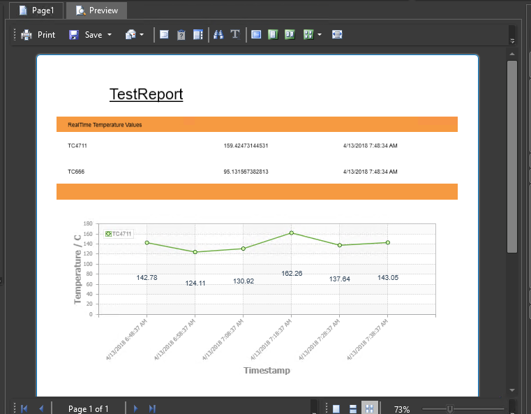531x414 pixels.
Task: Click the TC4711 chart legend entry
Action: [x=118, y=234]
